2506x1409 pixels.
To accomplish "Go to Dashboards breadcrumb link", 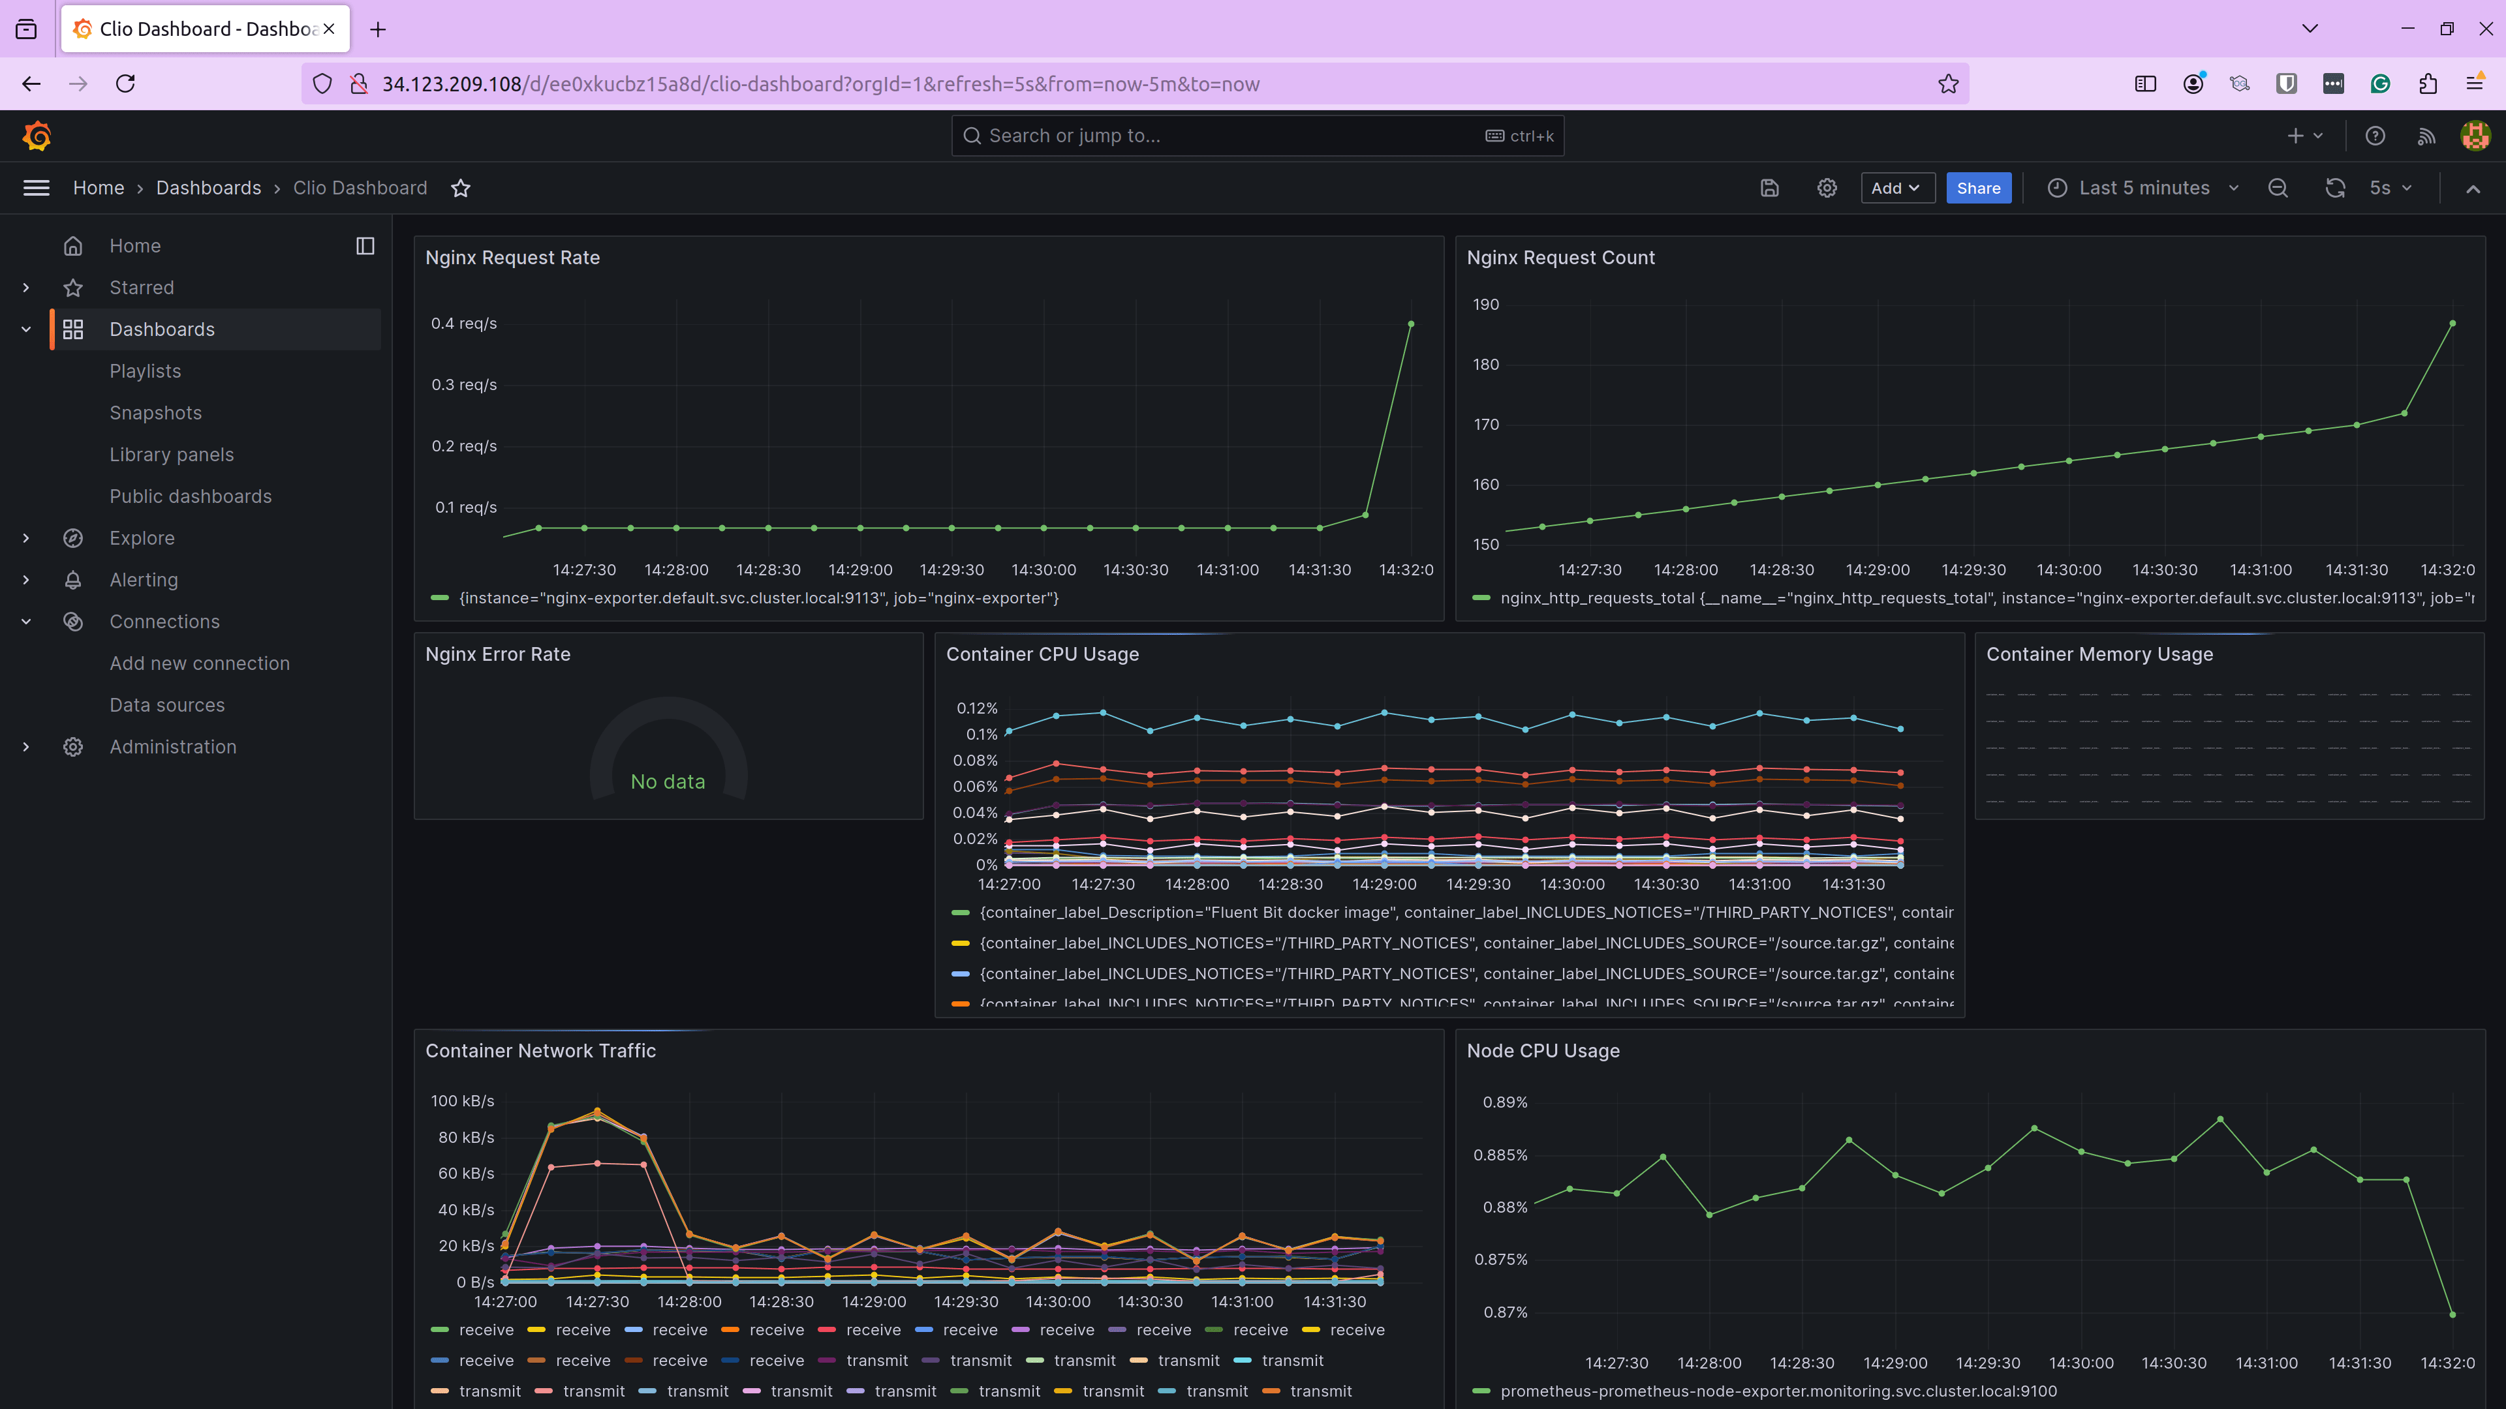I will pos(208,188).
